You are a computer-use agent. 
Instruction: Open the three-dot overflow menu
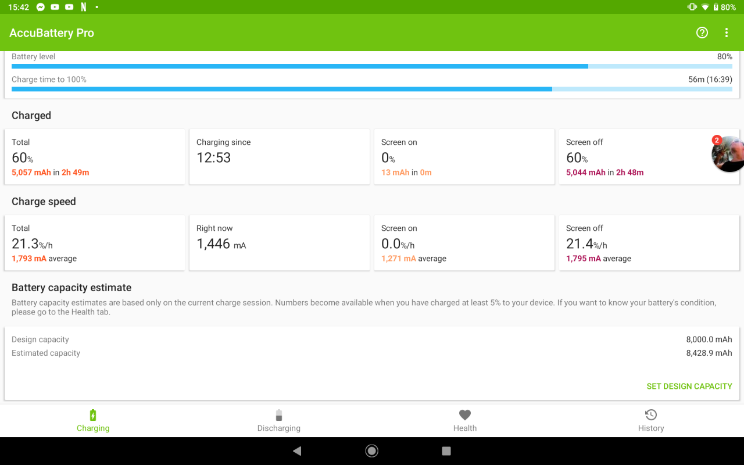(727, 33)
